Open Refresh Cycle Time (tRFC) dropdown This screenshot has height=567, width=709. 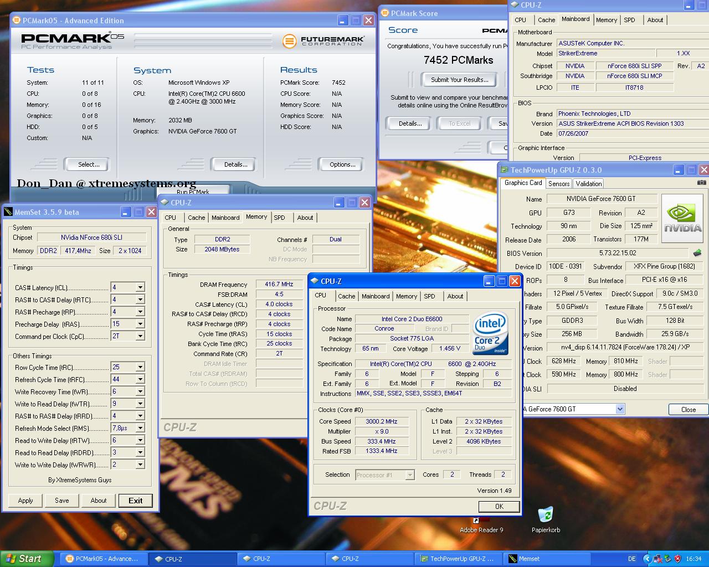(140, 379)
